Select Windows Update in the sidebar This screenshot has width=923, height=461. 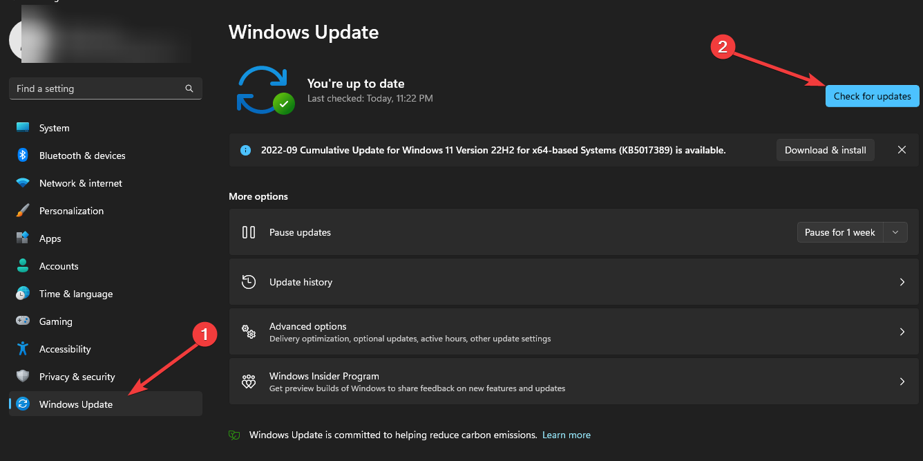pos(106,404)
